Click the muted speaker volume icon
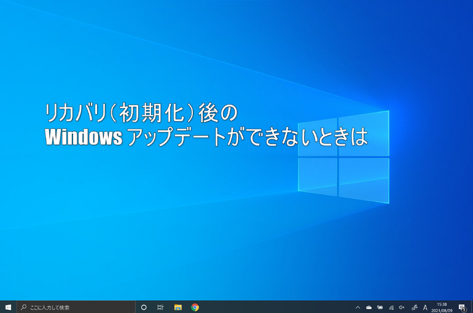 (402, 307)
